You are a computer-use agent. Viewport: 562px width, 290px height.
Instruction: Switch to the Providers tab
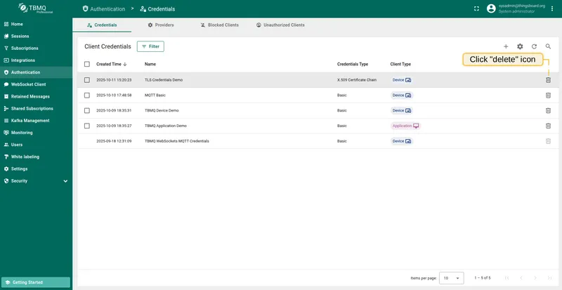pos(161,25)
